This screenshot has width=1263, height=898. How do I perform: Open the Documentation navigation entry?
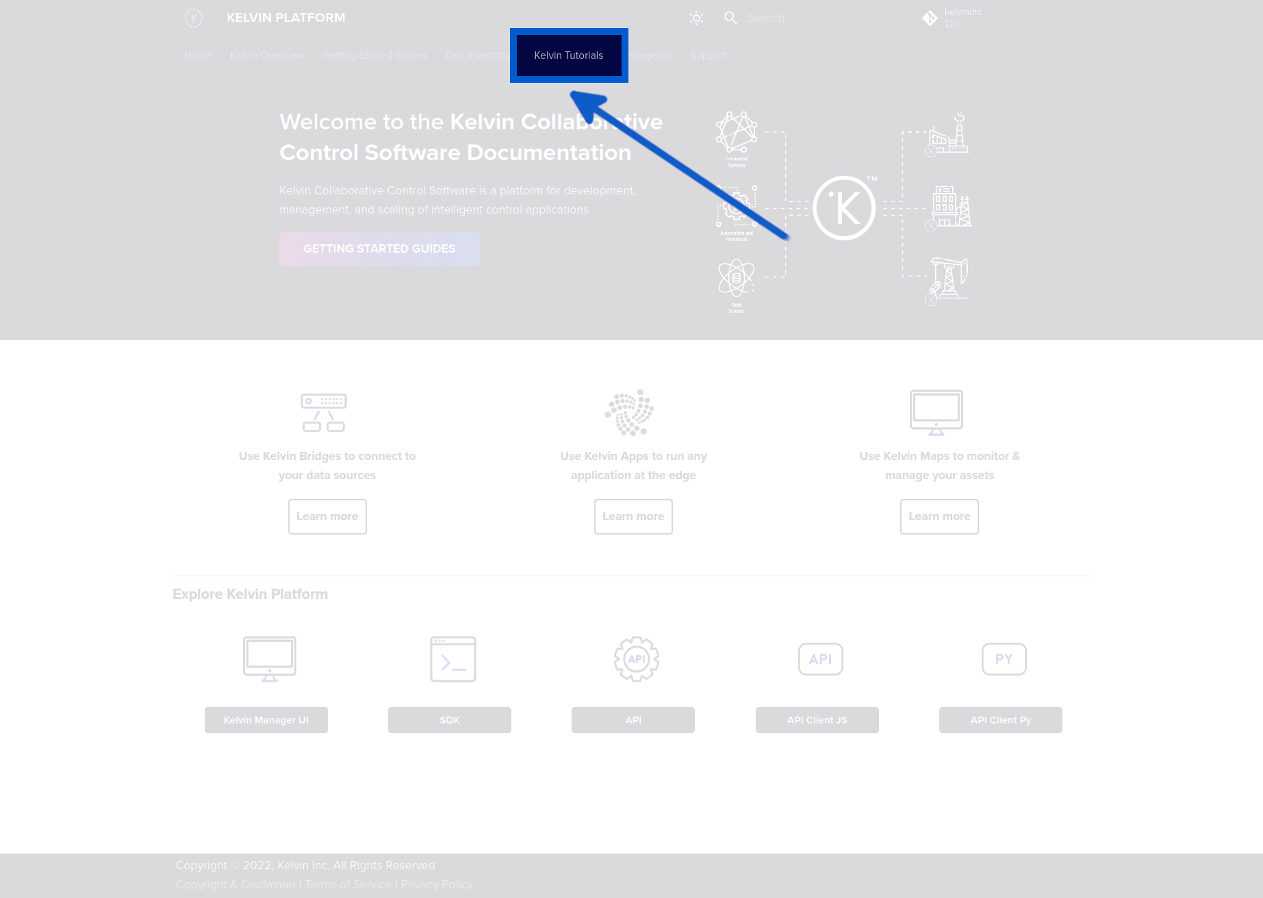[481, 55]
